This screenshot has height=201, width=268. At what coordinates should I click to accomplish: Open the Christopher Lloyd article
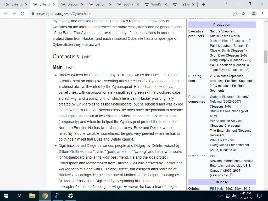click(x=103, y=75)
